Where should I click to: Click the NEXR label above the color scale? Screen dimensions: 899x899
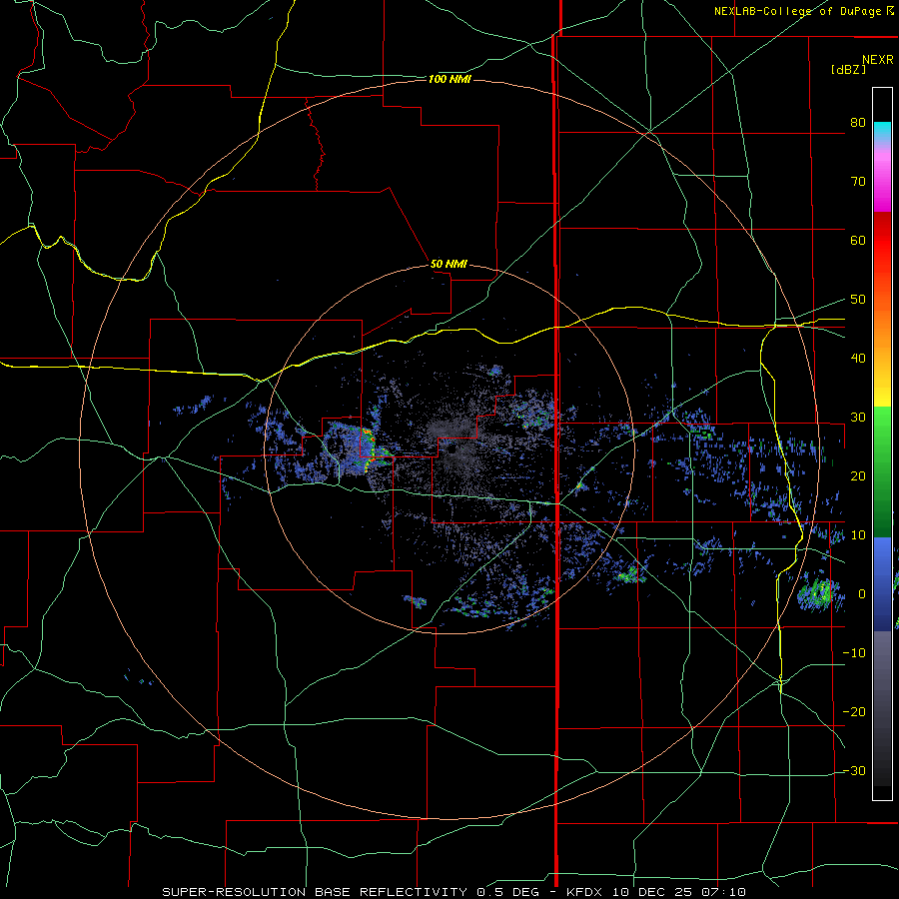point(878,60)
